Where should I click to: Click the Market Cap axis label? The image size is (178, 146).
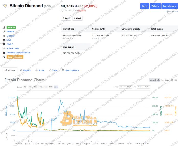pos(6,111)
